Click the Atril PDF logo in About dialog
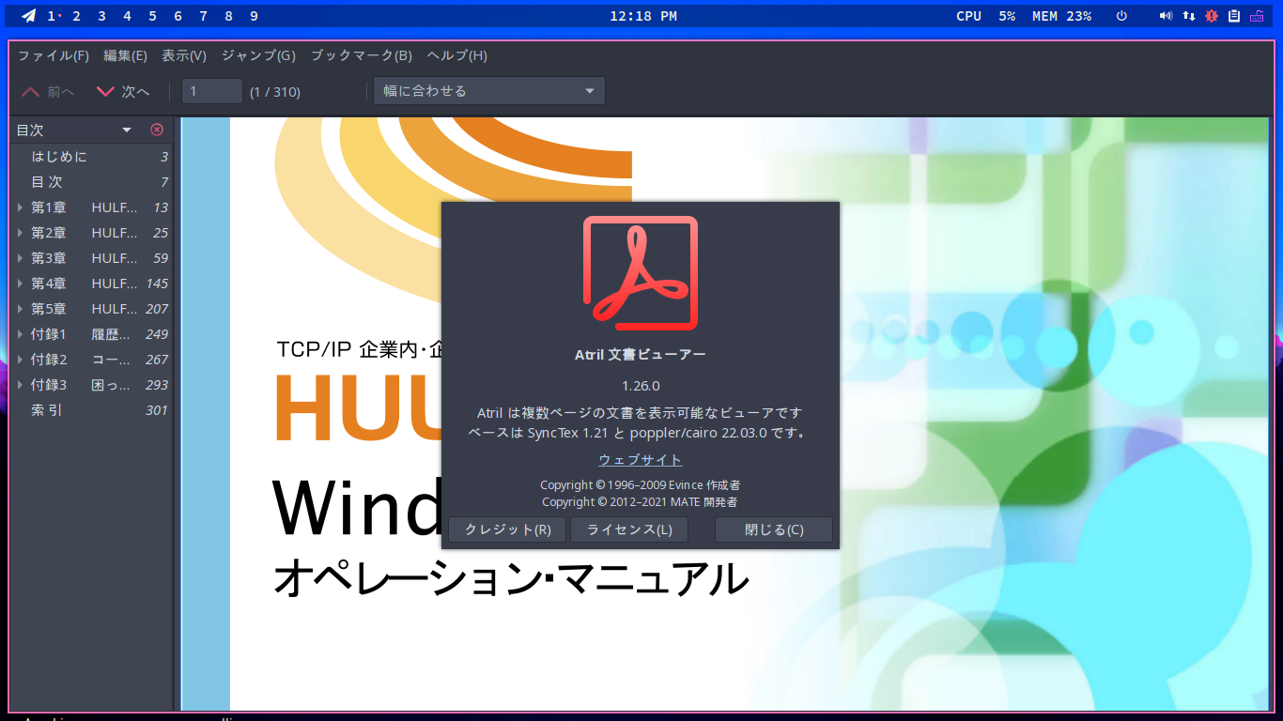The height and width of the screenshot is (721, 1283). pyautogui.click(x=641, y=273)
